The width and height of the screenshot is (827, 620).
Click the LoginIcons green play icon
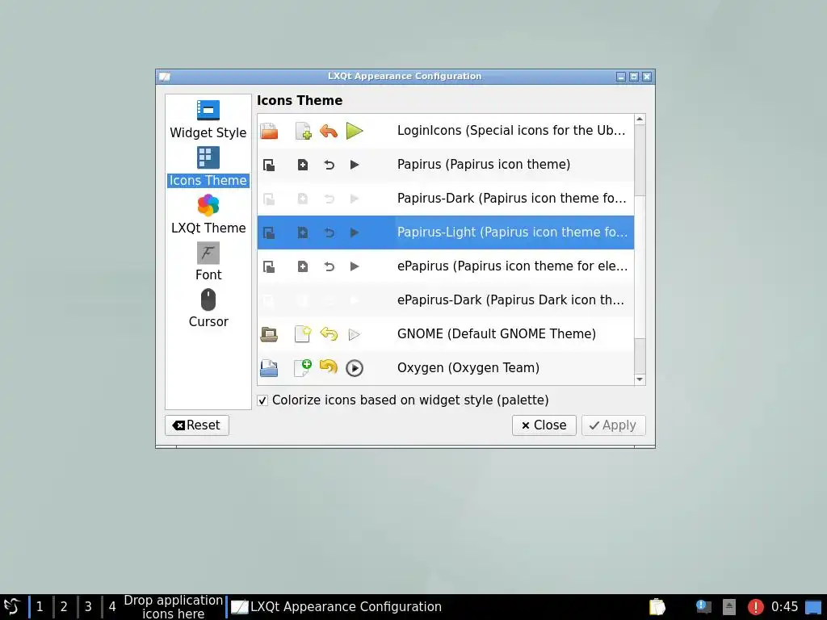pos(355,131)
